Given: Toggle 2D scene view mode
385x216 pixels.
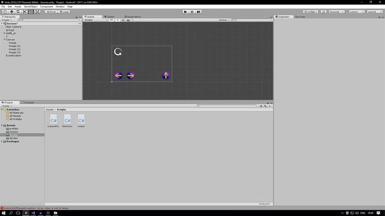Looking at the screenshot, I should pyautogui.click(x=111, y=20).
